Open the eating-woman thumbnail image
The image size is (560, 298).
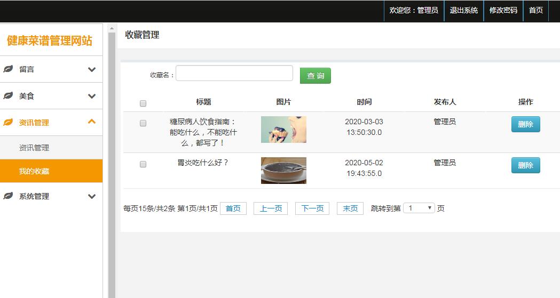pos(283,130)
